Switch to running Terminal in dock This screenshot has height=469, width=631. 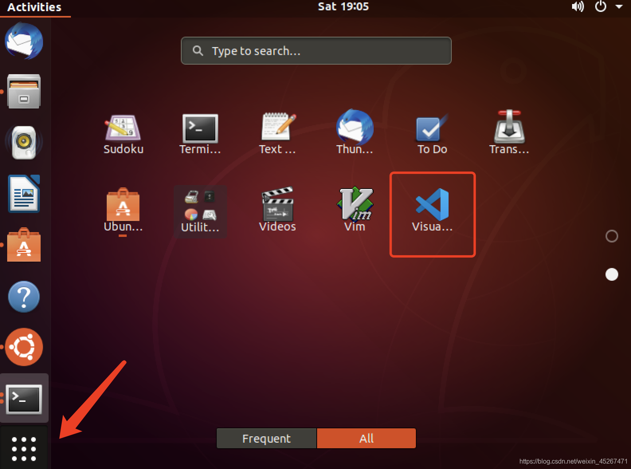pyautogui.click(x=24, y=398)
